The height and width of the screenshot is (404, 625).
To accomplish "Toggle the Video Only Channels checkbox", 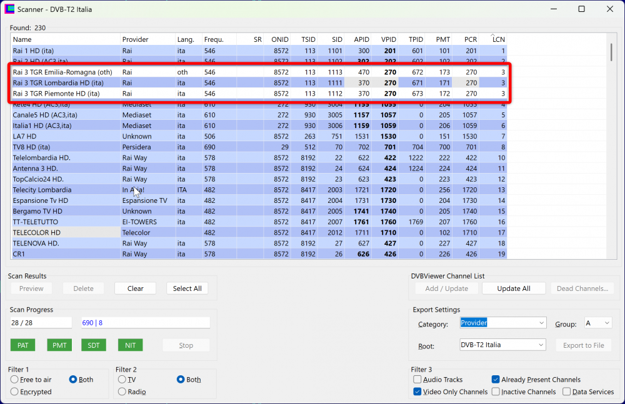I will 417,392.
